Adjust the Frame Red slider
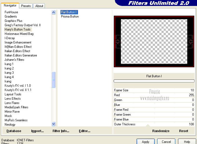Viewport: 197px width, 144px height. 154,110
